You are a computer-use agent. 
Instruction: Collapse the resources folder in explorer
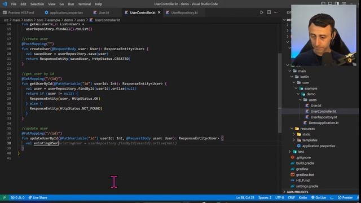(x=292, y=129)
